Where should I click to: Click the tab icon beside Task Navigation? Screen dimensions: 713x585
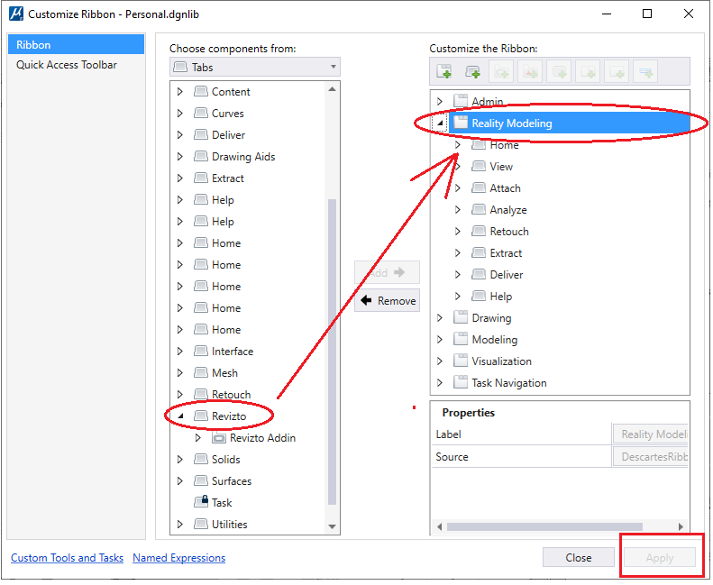[x=462, y=383]
